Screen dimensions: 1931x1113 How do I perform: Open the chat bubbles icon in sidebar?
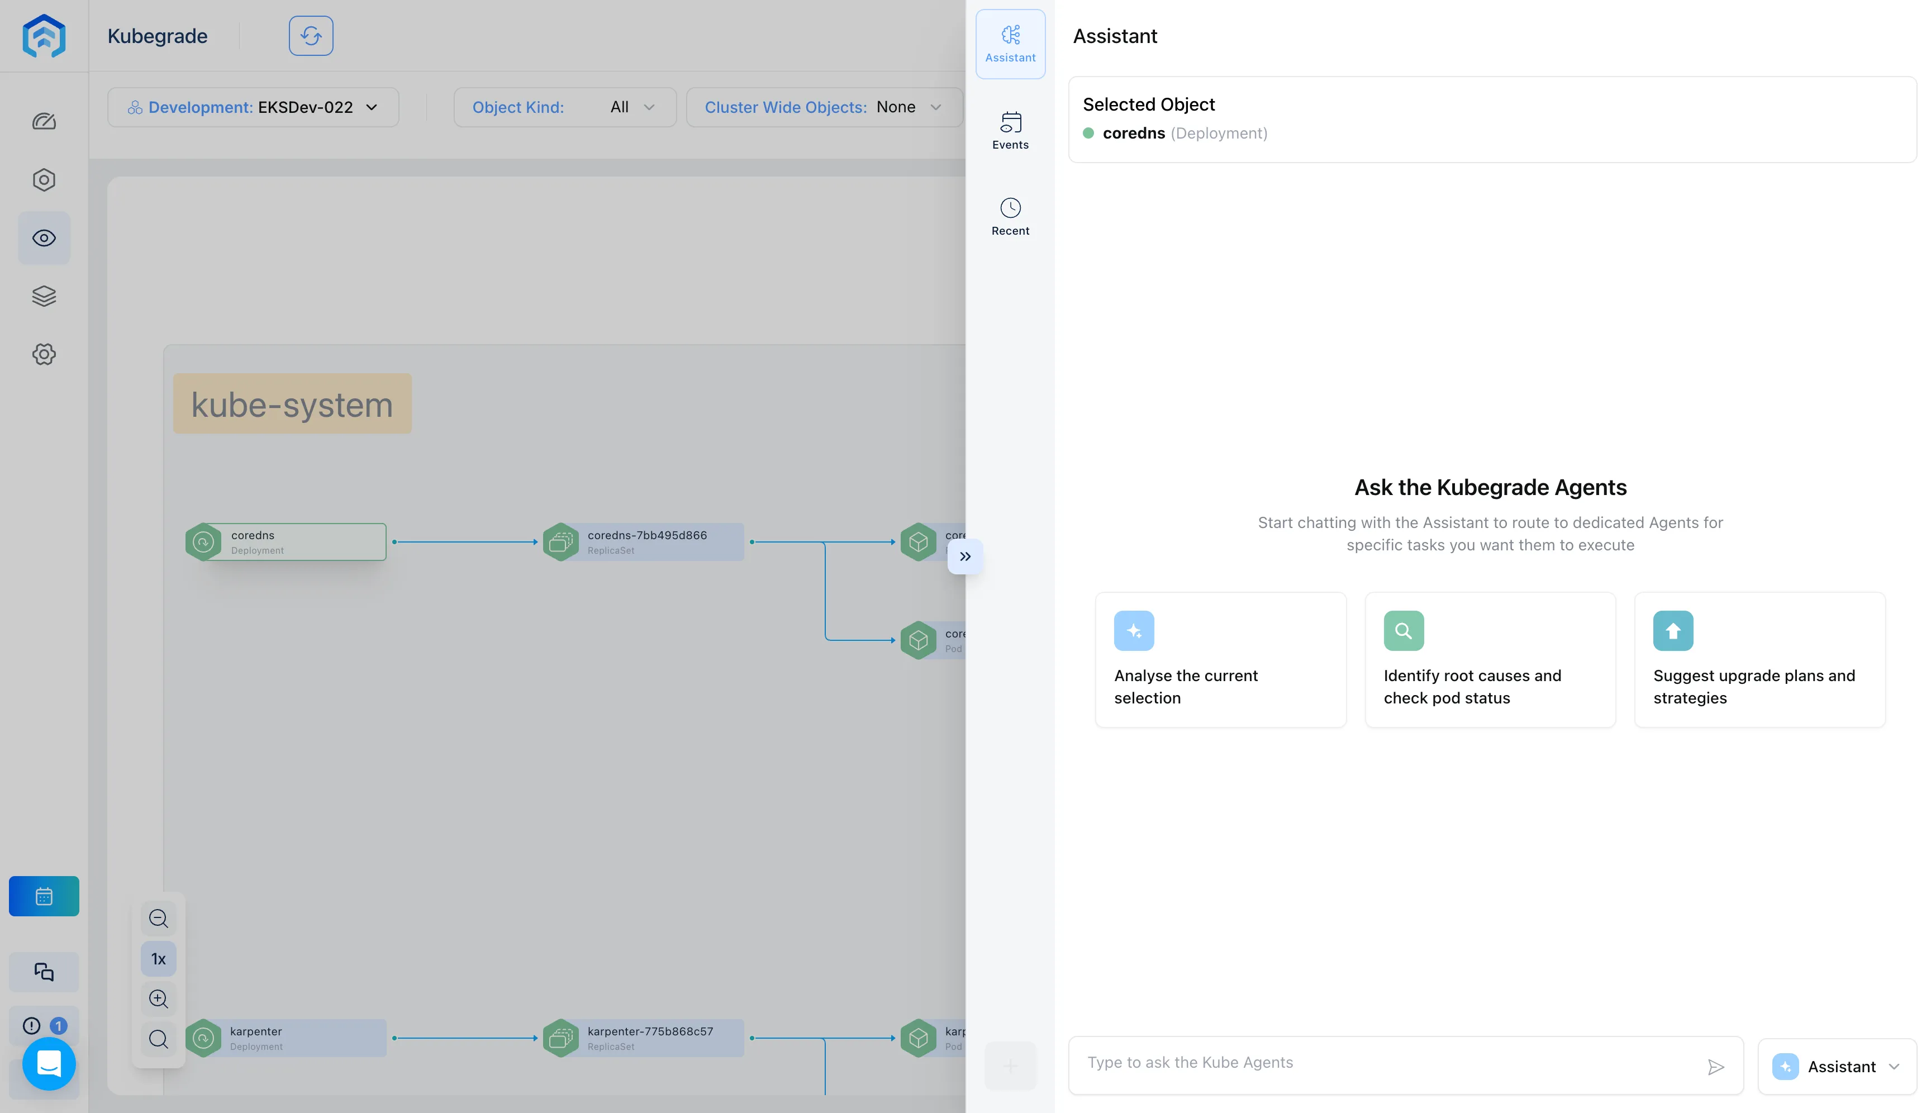pyautogui.click(x=44, y=972)
